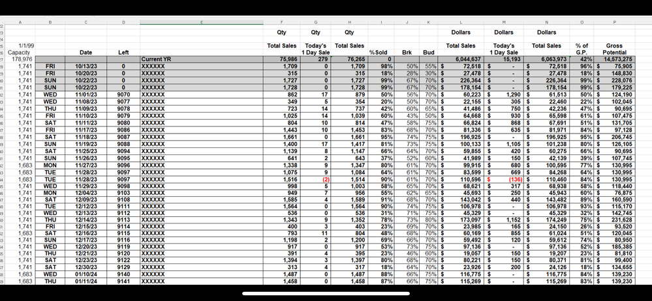Click the 1,290 today's sale dollars cell
This screenshot has width=652, height=301.
(504, 94)
